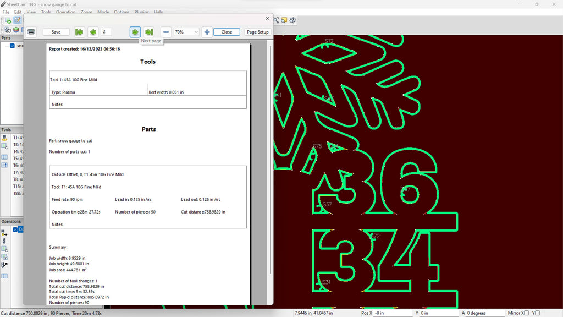Viewport: 563px width, 317px height.
Task: Jump to the last report page
Action: pyautogui.click(x=149, y=32)
